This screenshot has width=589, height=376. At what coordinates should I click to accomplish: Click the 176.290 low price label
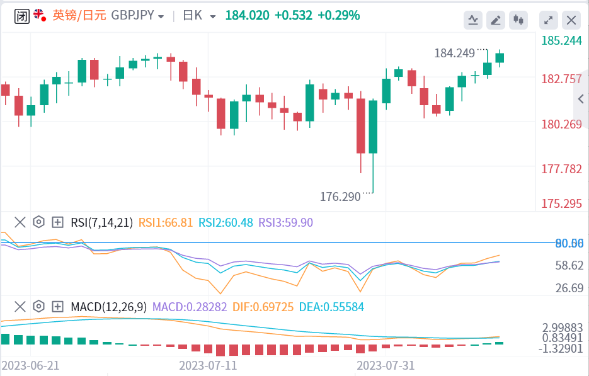tap(340, 197)
